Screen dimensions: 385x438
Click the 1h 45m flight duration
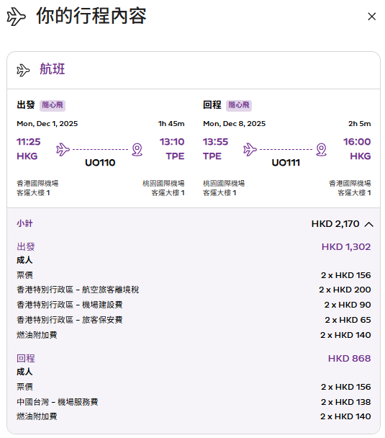[x=171, y=124]
